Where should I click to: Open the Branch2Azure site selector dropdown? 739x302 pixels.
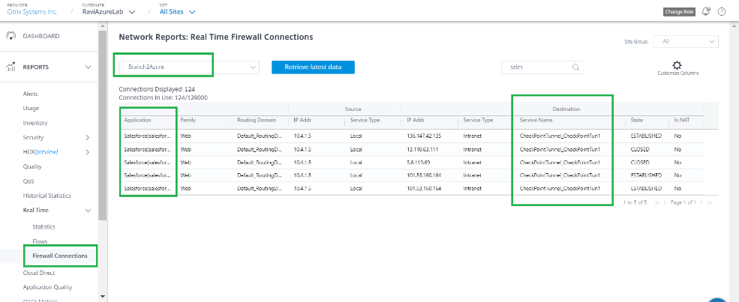(188, 67)
